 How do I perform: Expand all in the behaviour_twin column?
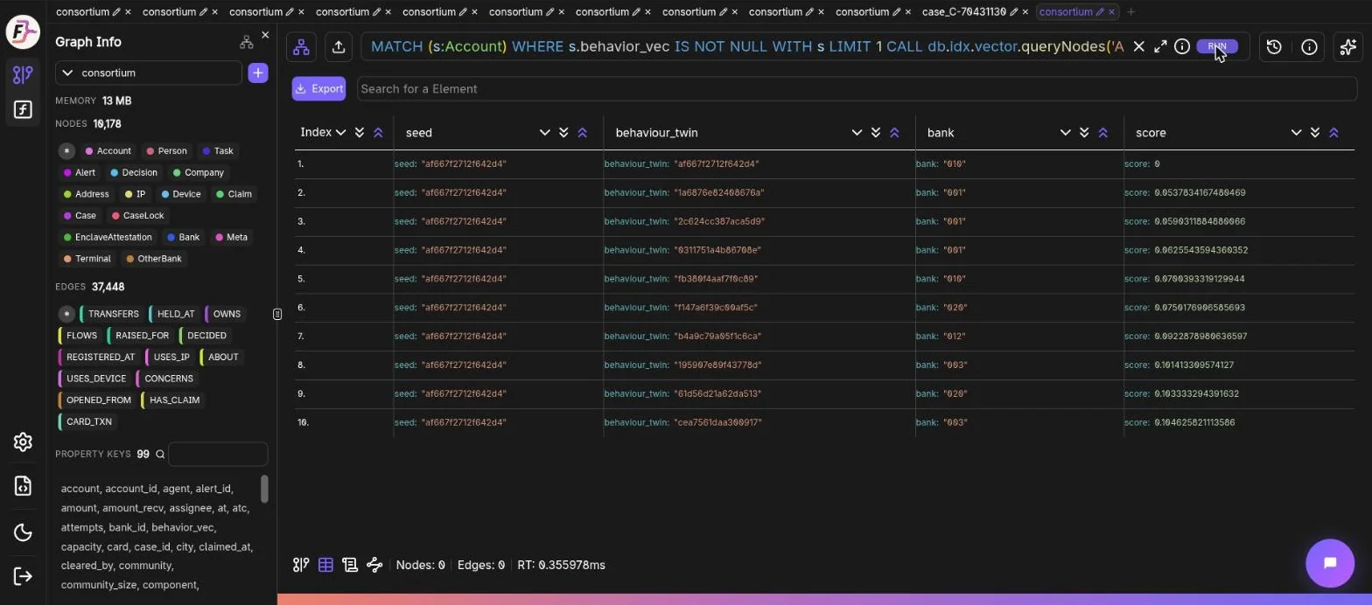[x=876, y=133]
